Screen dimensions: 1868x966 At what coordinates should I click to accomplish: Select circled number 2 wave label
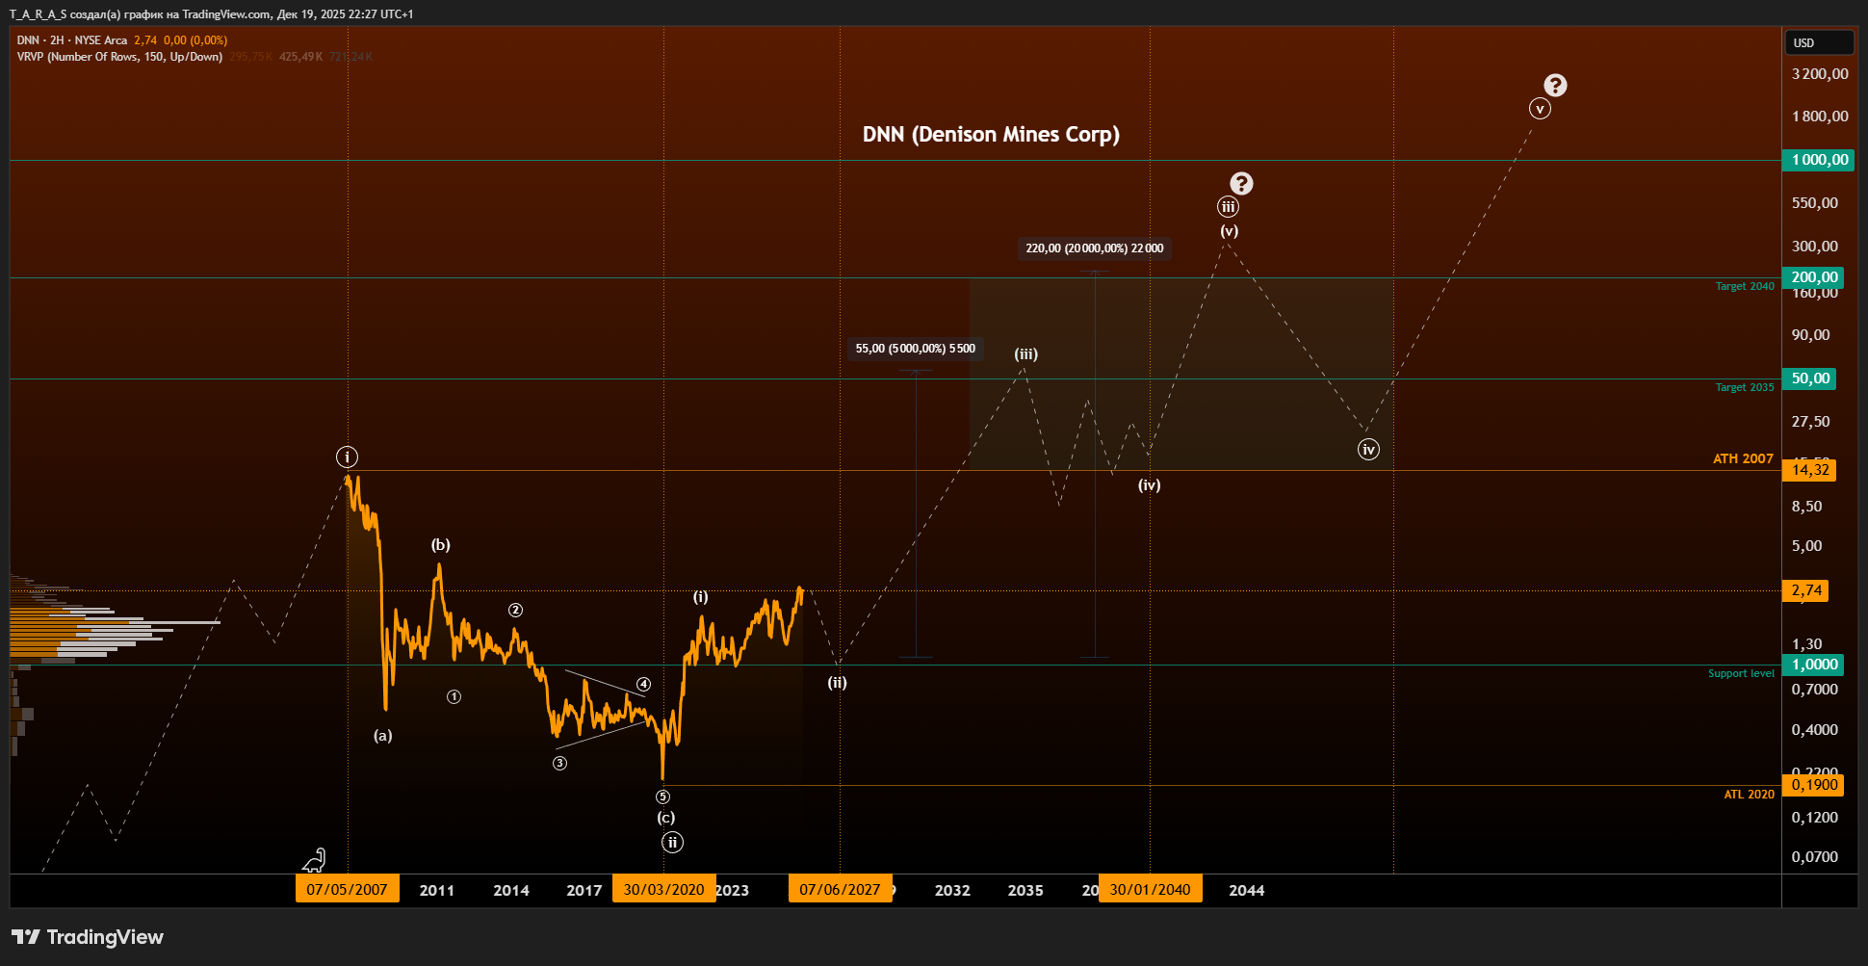click(515, 610)
